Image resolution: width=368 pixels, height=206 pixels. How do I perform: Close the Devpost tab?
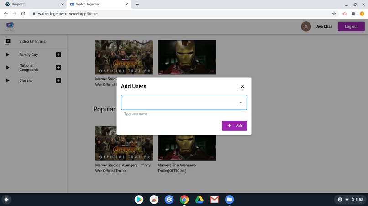point(62,4)
